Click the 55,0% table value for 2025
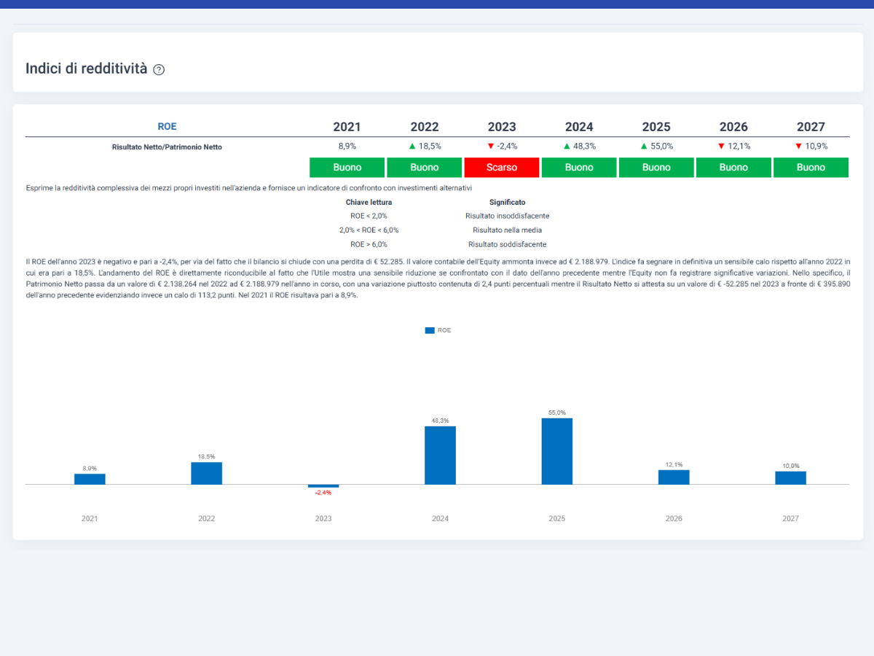Screen dimensions: 874x656 point(661,146)
